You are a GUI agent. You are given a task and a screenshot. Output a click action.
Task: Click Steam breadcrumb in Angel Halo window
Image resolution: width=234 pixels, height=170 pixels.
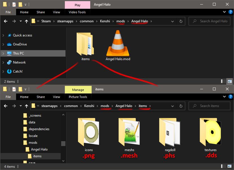coord(46,21)
